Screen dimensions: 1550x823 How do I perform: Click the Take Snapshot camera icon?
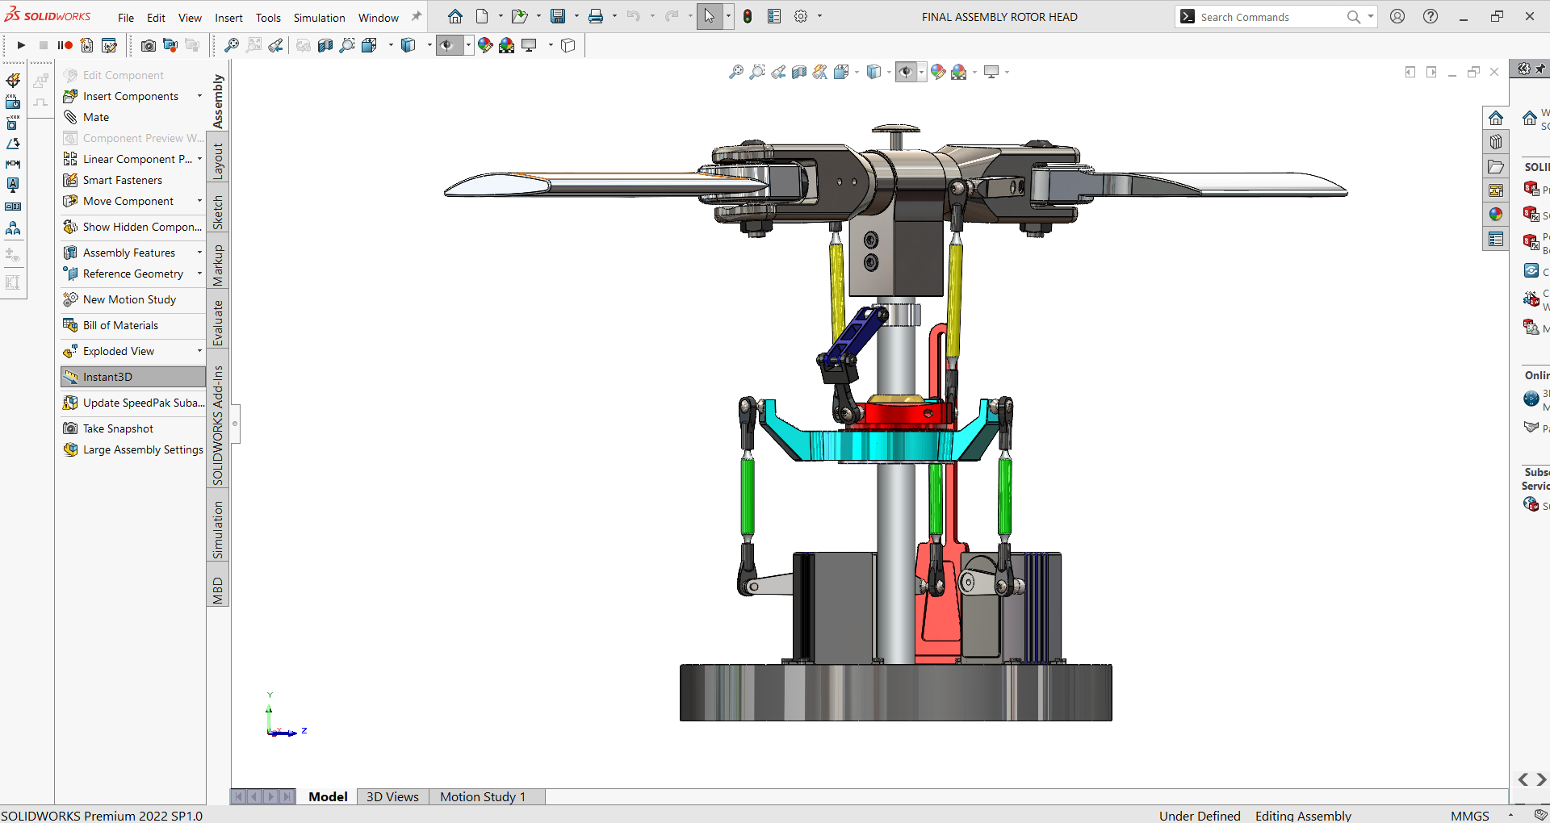click(70, 428)
